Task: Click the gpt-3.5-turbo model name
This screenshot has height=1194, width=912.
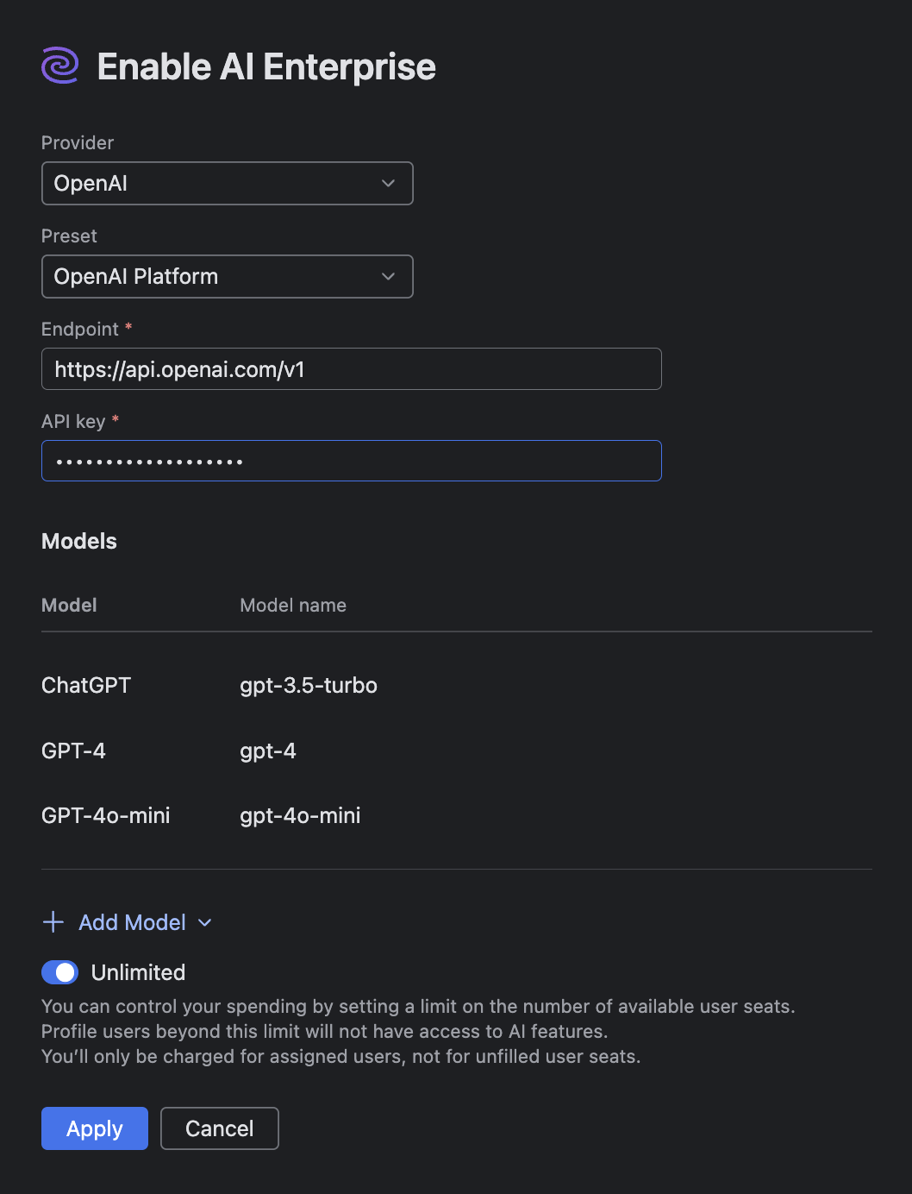Action: coord(309,685)
